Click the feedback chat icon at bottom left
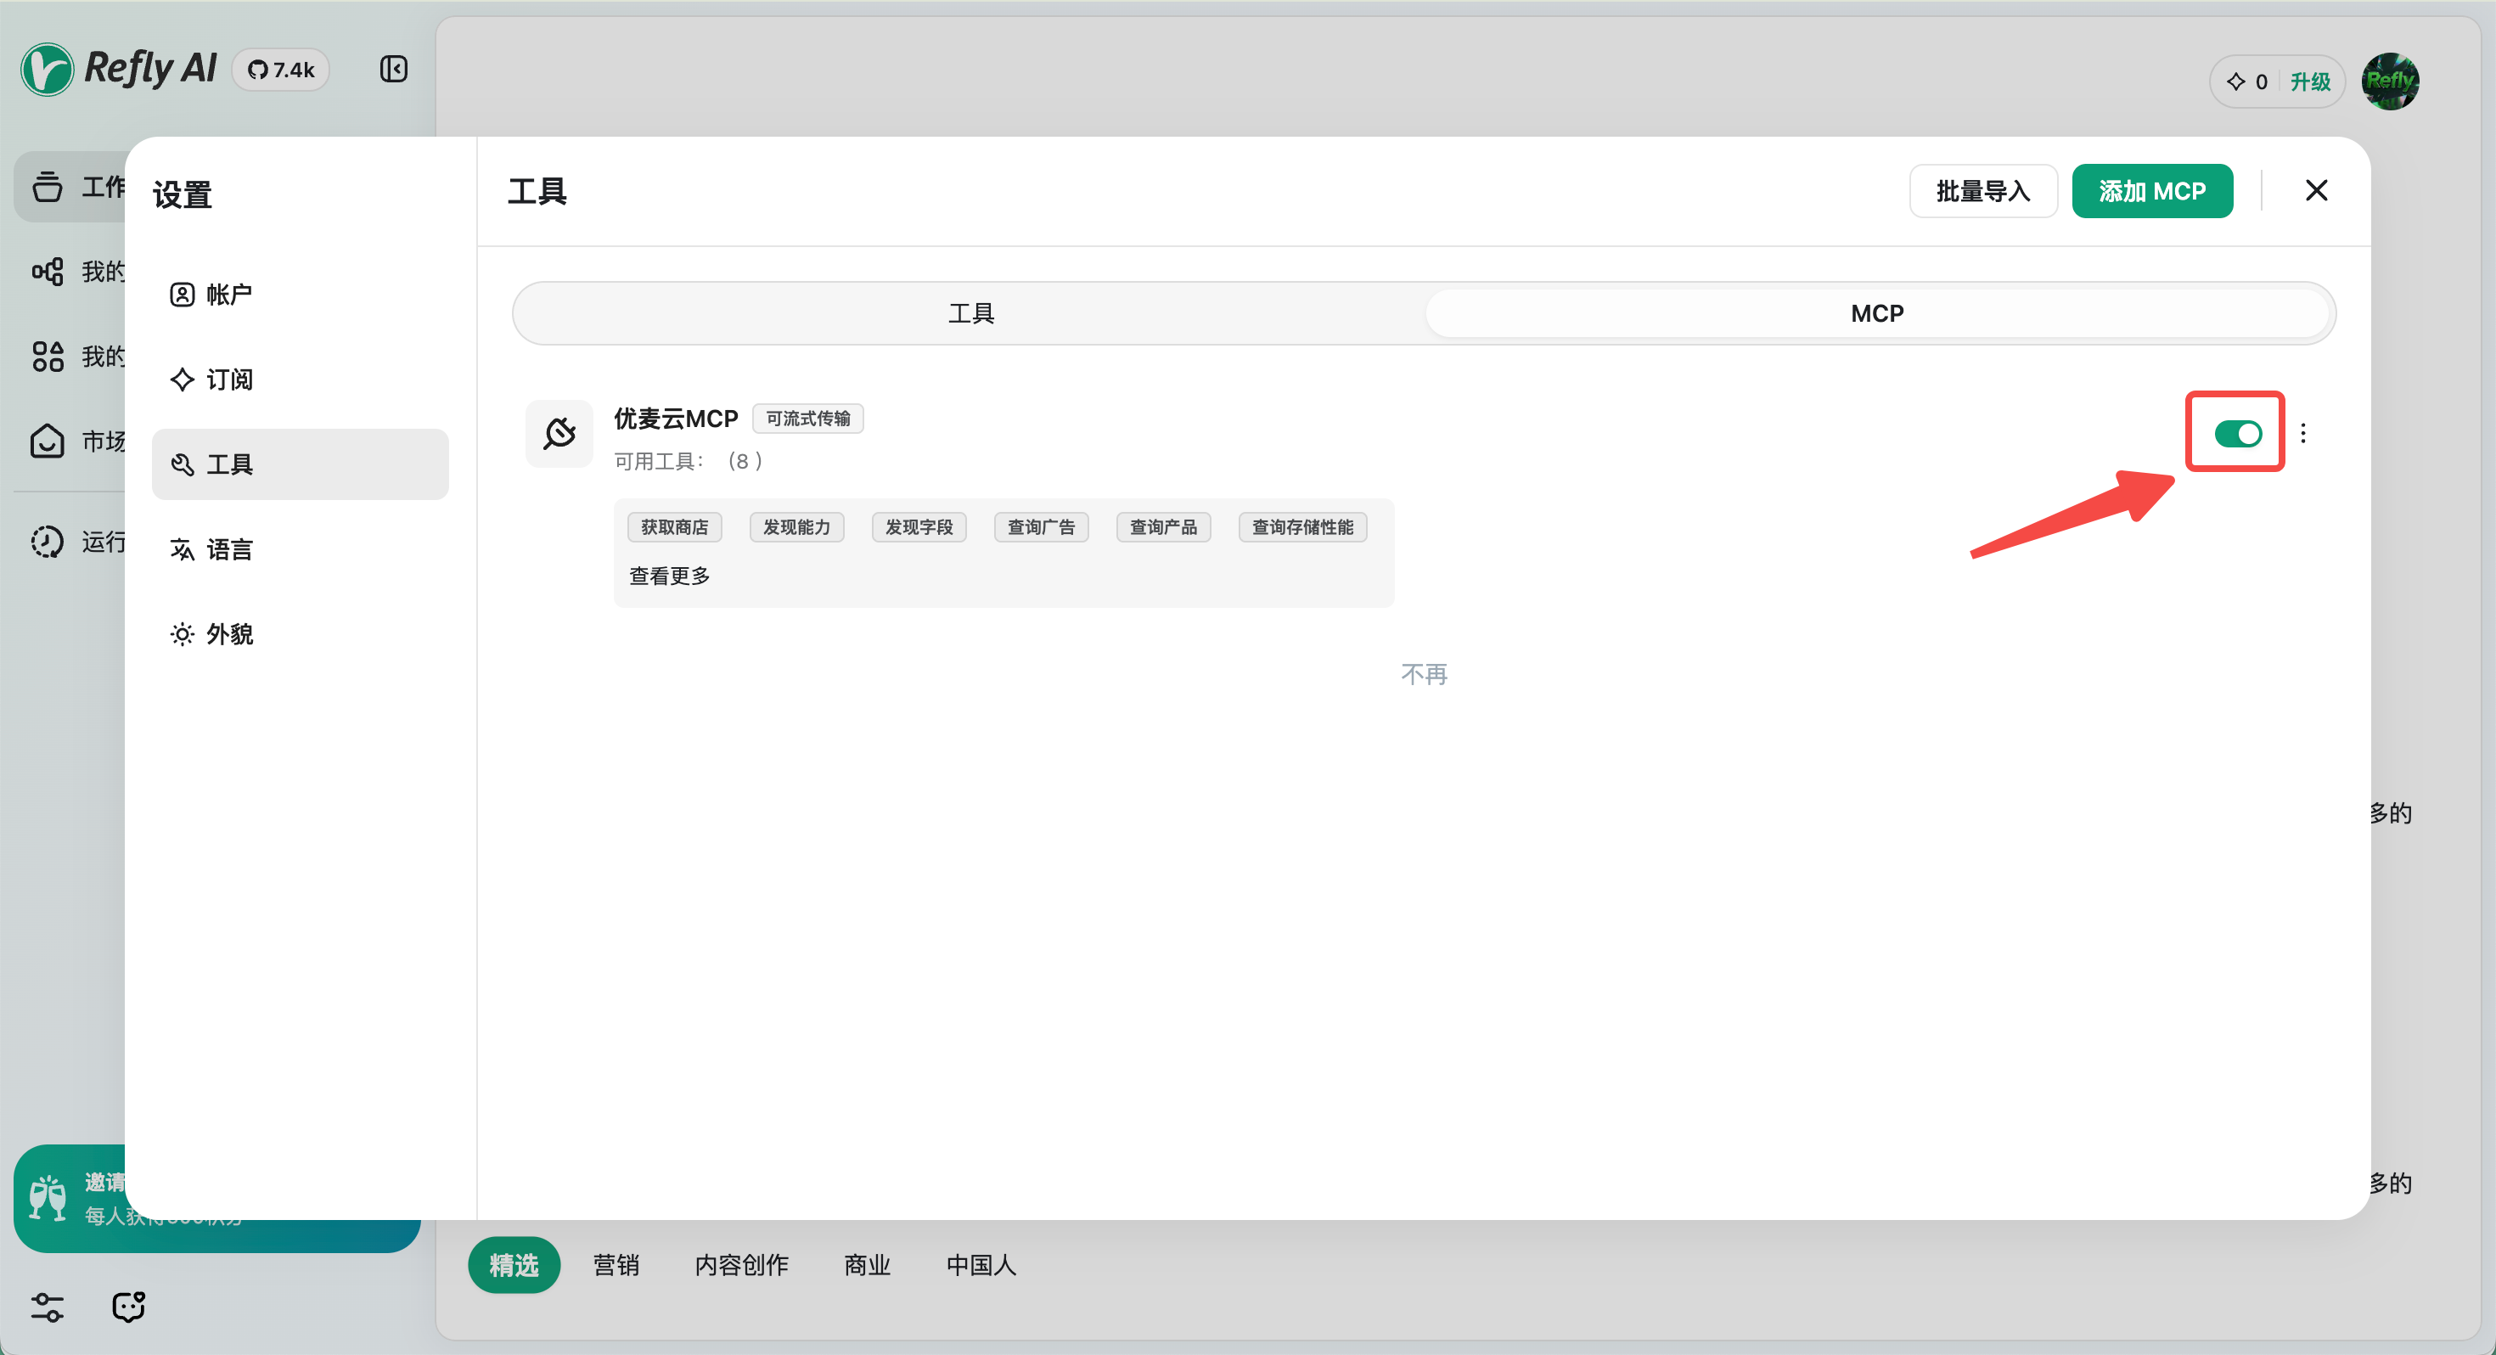The image size is (2496, 1355). tap(128, 1307)
